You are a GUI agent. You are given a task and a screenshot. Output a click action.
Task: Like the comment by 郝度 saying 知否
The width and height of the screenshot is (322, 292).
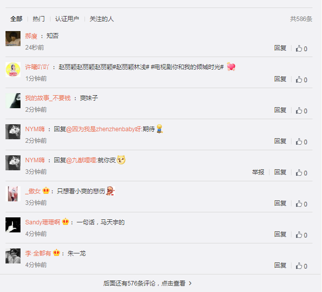point(301,49)
